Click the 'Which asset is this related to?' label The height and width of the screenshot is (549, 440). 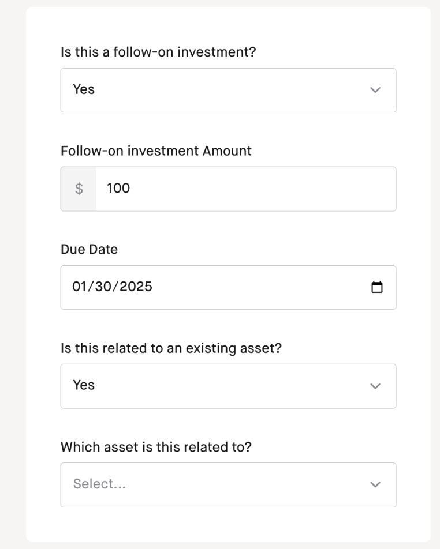pos(156,447)
